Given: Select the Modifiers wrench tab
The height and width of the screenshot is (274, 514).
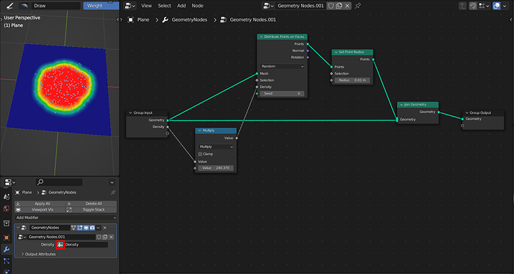Looking at the screenshot, I should (x=6, y=249).
